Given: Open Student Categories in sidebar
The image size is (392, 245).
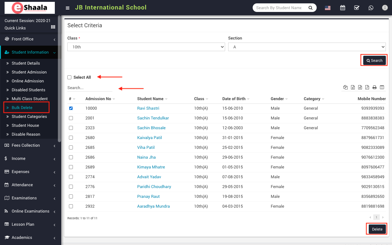Looking at the screenshot, I should tap(29, 117).
